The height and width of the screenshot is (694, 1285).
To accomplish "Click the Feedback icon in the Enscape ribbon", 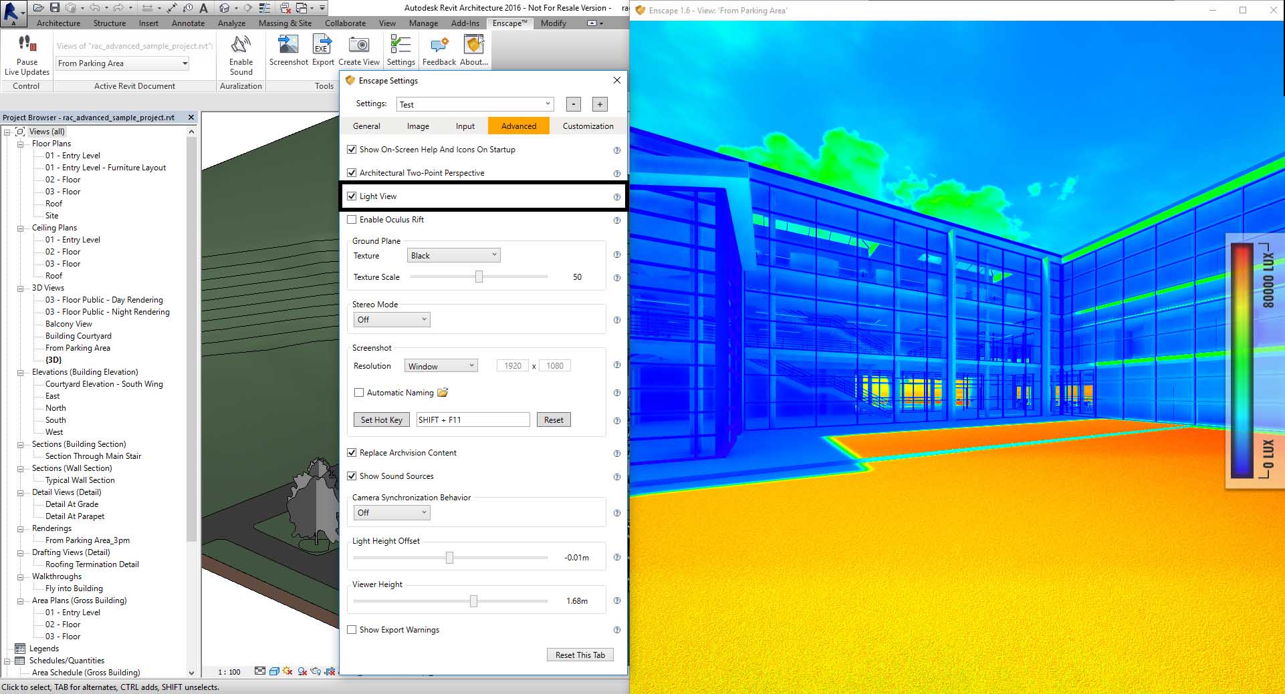I will coord(438,45).
